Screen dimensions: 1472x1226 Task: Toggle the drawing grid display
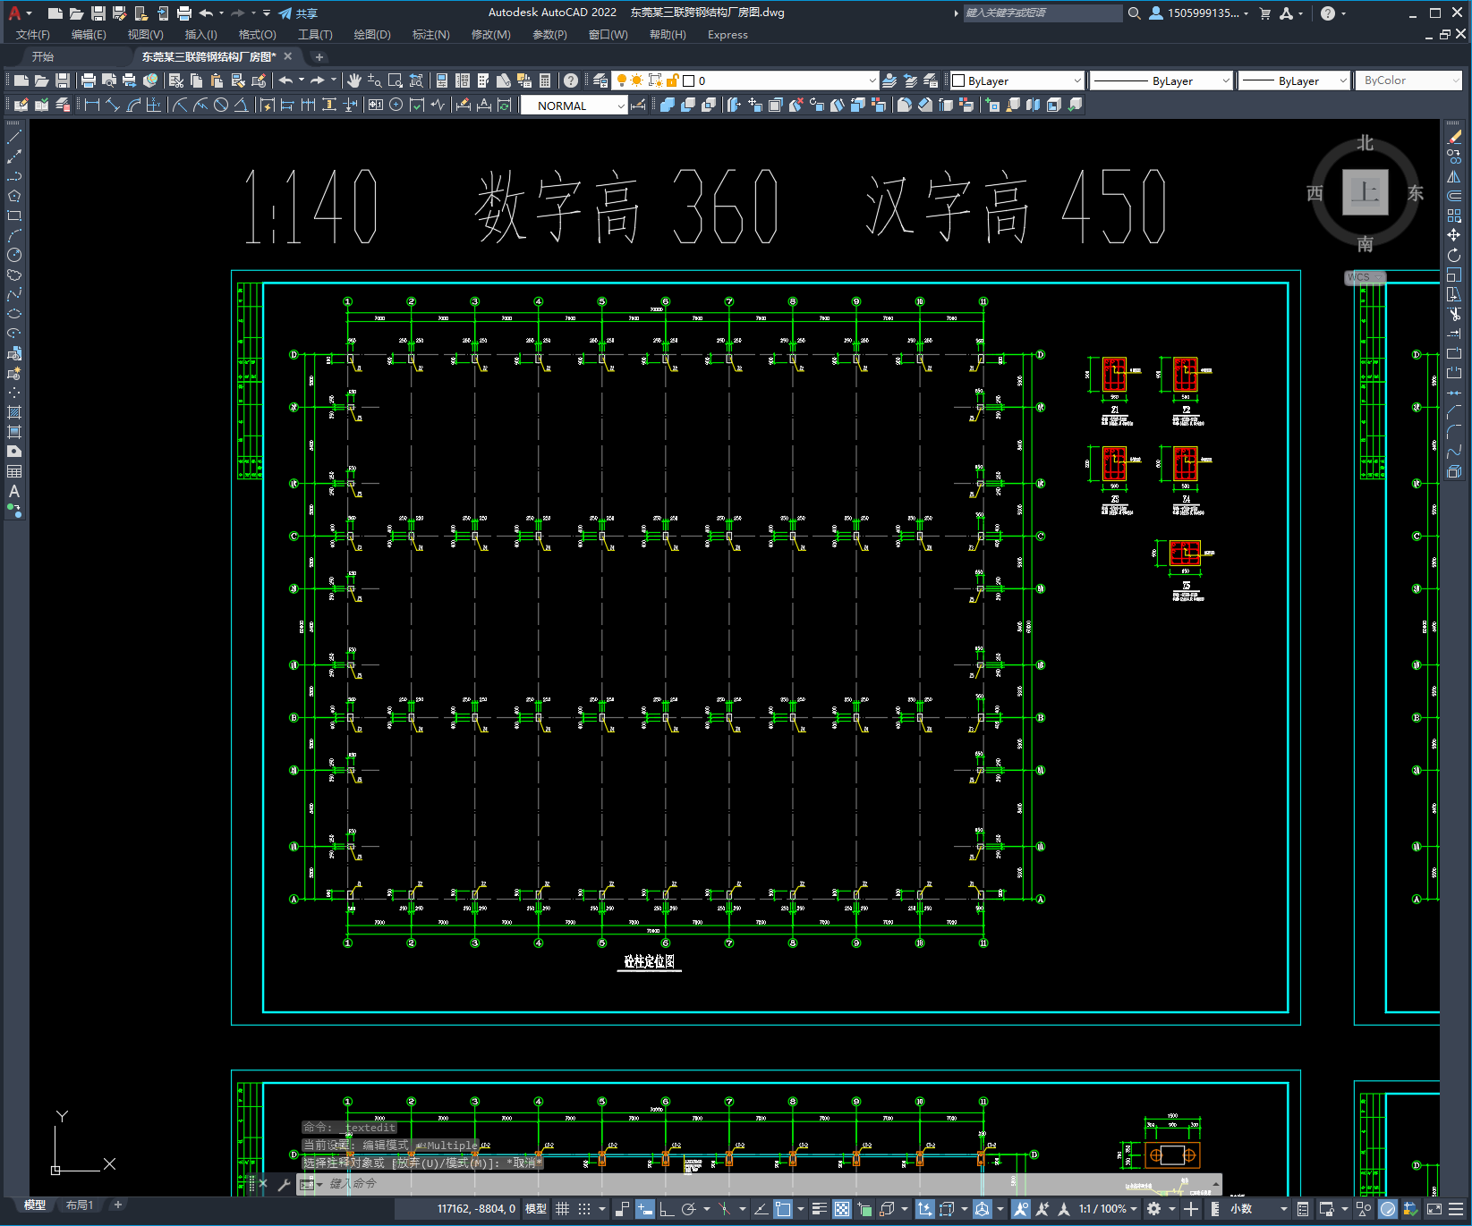coord(562,1209)
